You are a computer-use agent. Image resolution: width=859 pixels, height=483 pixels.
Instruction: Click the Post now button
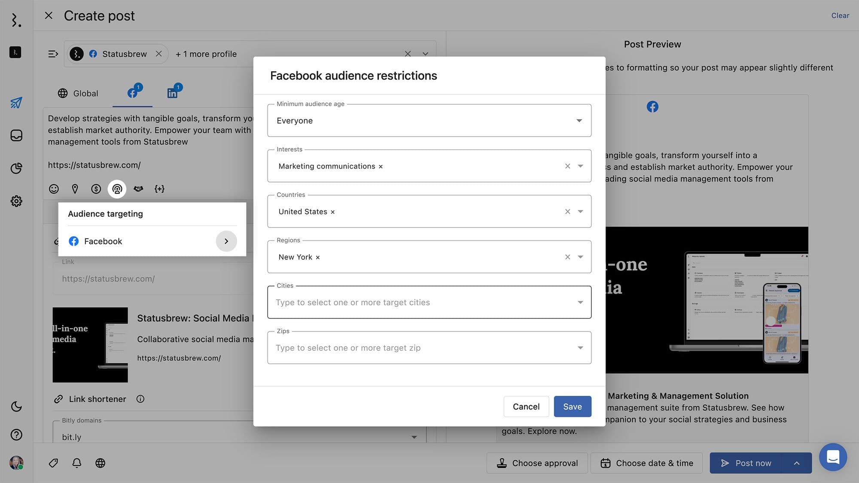746,463
